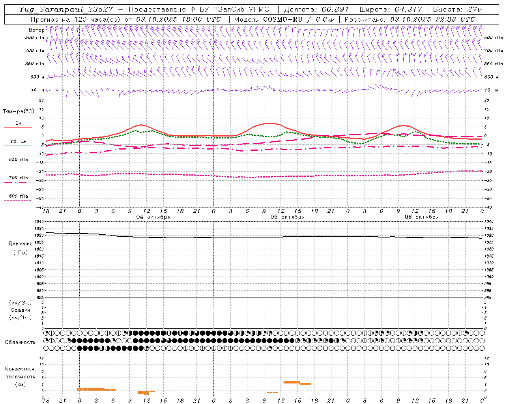Viewport: 505px width, 404px height.
Task: Click the orange convective bar after 0h on 04 October
Action: pyautogui.click(x=96, y=389)
